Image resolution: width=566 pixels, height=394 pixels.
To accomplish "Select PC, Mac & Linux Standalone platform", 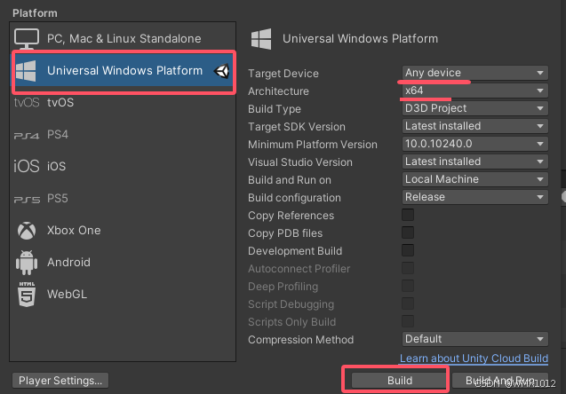I will tap(123, 38).
